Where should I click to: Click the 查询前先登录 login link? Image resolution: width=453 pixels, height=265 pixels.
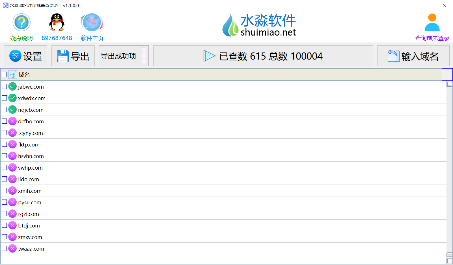tap(432, 38)
